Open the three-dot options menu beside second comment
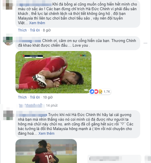This screenshot has width=151, height=163. [145, 43]
